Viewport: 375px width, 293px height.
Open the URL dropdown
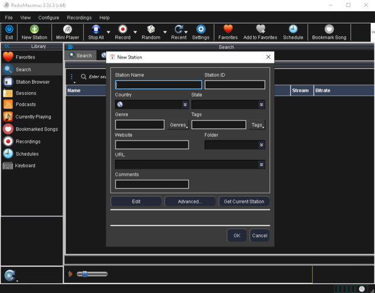click(x=261, y=165)
